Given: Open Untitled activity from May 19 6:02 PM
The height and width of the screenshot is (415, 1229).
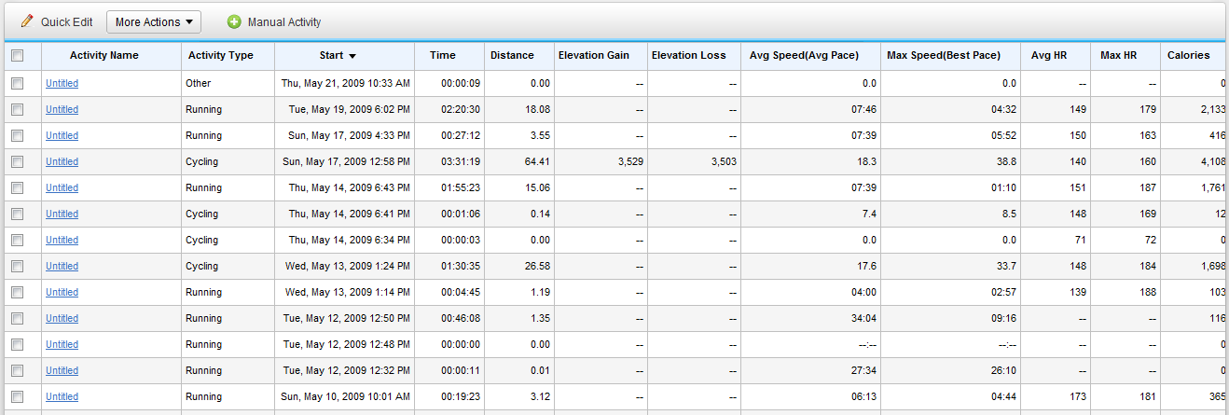Looking at the screenshot, I should [x=62, y=109].
